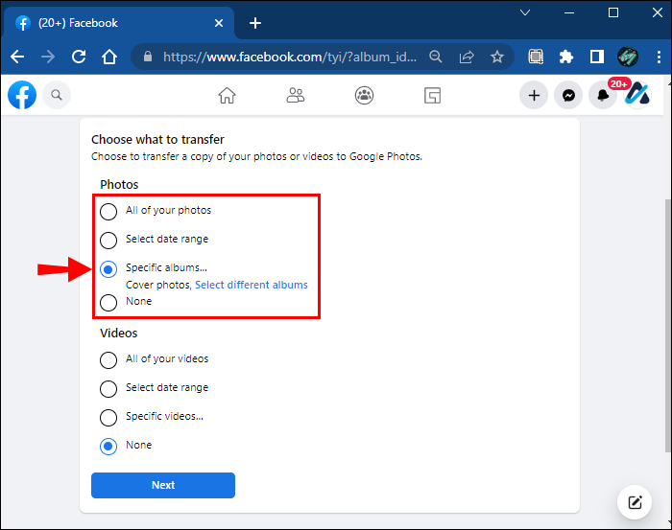Click the browser address bar
The height and width of the screenshot is (530, 672).
coord(288,57)
